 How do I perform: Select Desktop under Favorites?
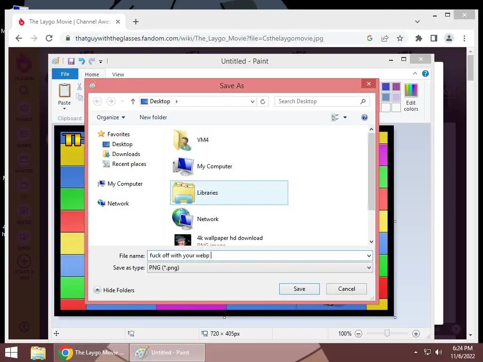[122, 144]
